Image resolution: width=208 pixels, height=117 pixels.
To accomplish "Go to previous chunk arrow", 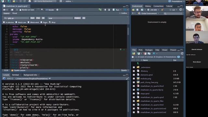I will pyautogui.click(x=105, y=10).
